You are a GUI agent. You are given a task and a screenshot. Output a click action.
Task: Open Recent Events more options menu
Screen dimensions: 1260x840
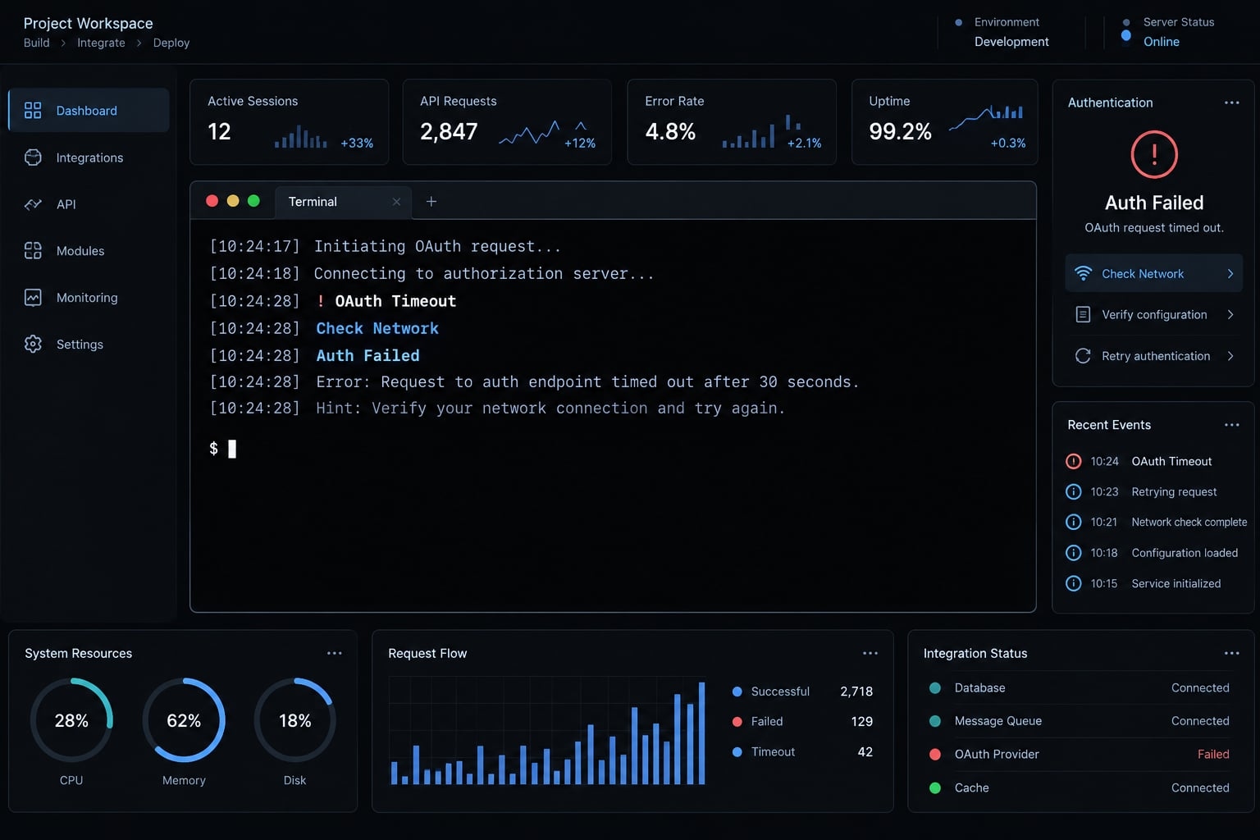pyautogui.click(x=1231, y=425)
